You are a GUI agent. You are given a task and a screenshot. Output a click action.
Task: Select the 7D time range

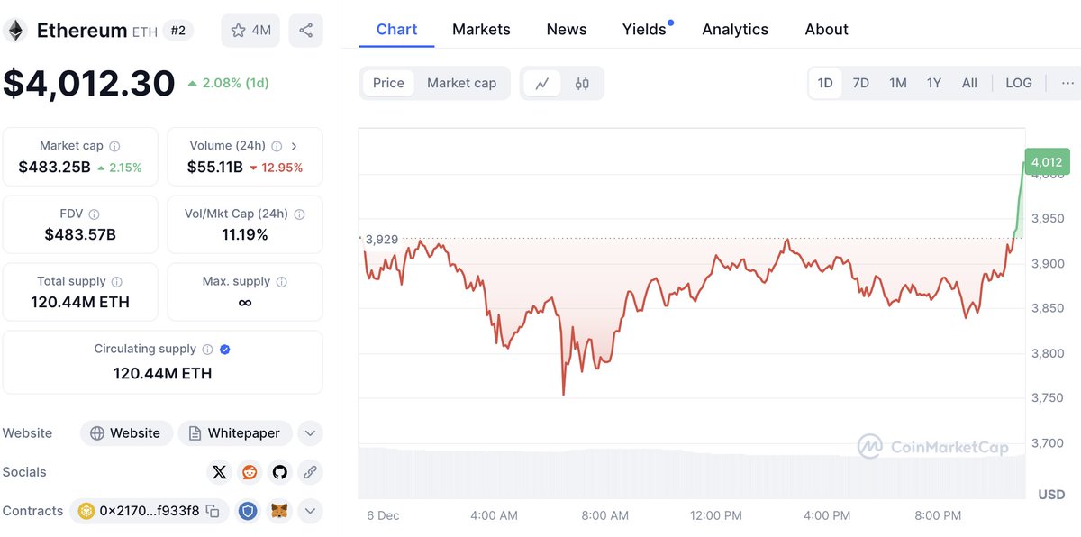point(860,83)
